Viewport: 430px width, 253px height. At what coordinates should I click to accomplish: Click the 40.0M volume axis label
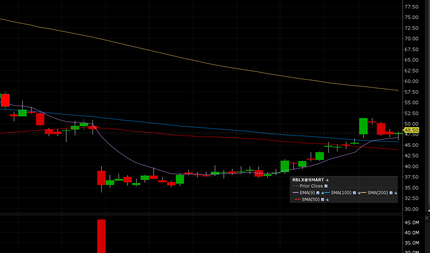click(x=412, y=233)
